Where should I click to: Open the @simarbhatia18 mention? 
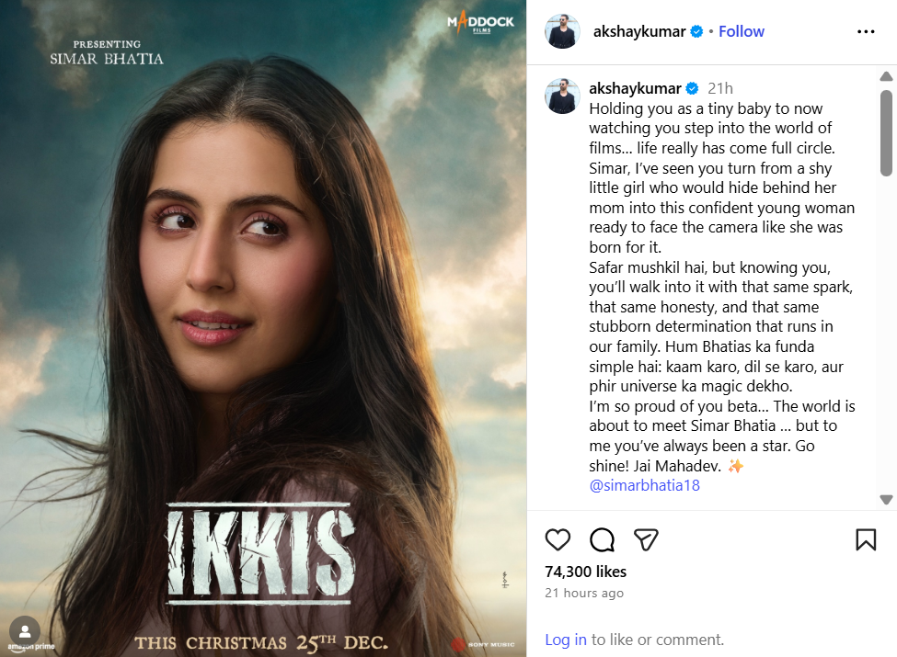click(644, 485)
